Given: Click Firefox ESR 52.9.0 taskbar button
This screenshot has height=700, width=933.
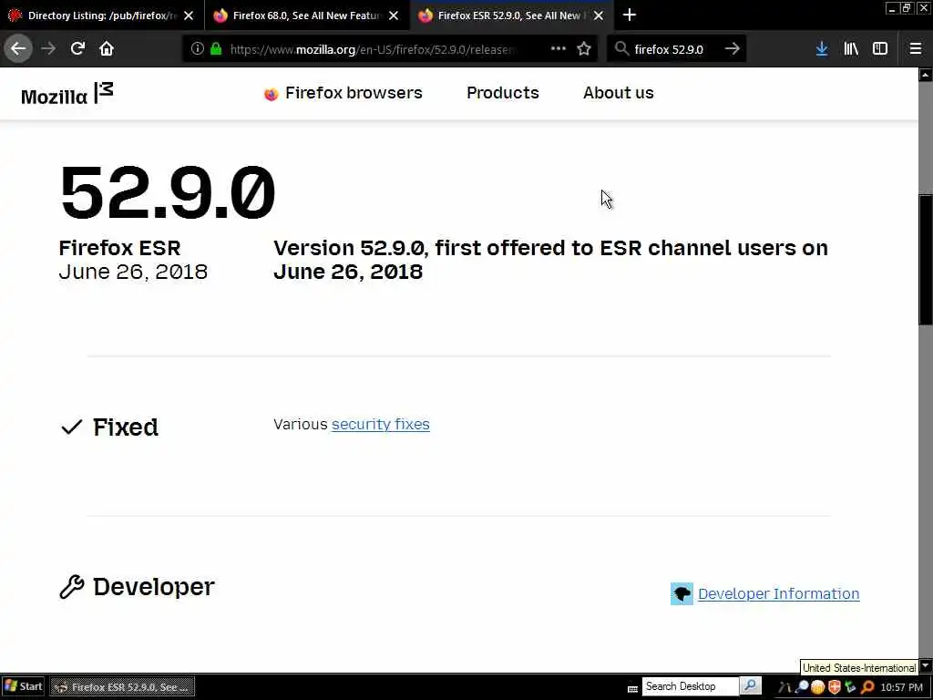Looking at the screenshot, I should [122, 687].
